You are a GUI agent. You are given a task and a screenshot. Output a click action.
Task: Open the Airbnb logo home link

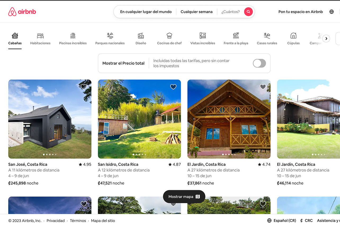point(22,12)
